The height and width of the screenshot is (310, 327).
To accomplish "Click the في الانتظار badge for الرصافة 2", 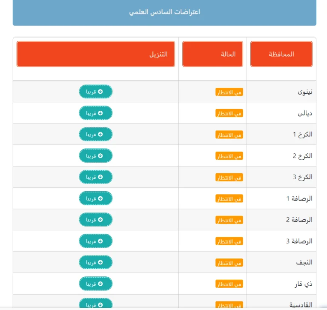I will [229, 220].
